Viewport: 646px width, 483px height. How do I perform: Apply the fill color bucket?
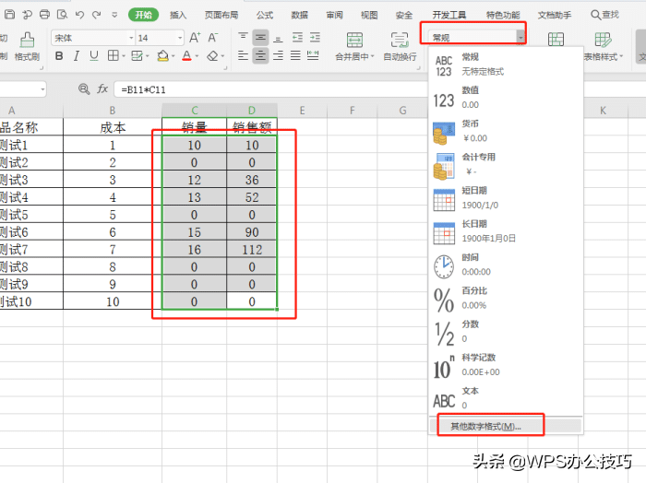click(162, 55)
